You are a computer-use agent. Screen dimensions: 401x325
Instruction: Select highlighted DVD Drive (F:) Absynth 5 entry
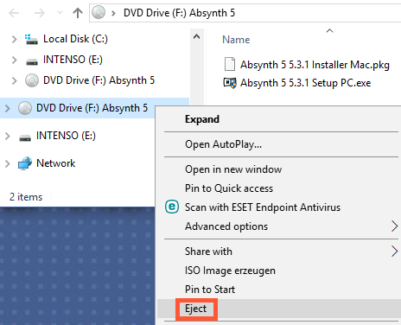click(x=92, y=108)
